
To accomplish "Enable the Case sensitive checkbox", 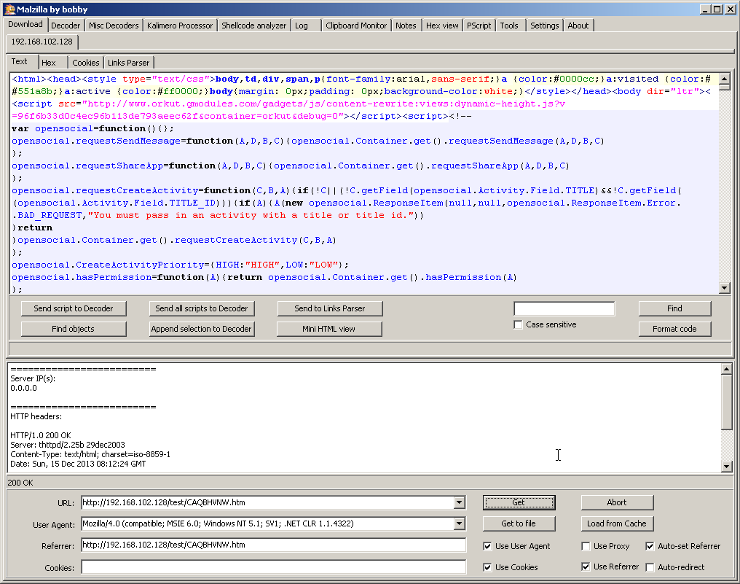I will [x=519, y=324].
